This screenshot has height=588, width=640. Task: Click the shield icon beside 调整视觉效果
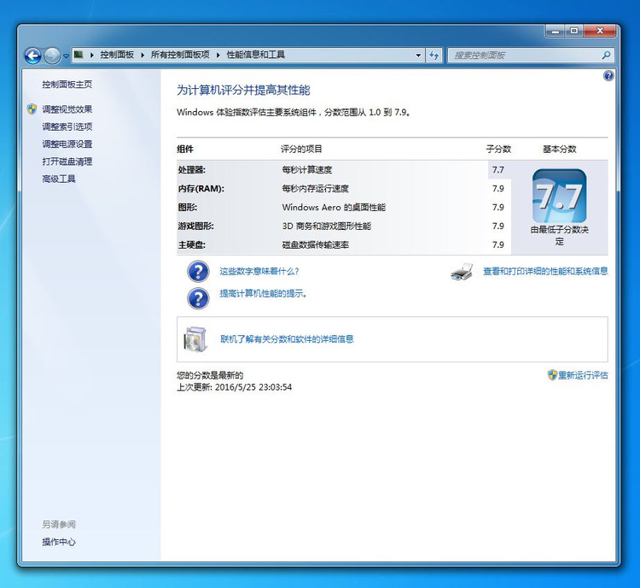click(x=32, y=109)
